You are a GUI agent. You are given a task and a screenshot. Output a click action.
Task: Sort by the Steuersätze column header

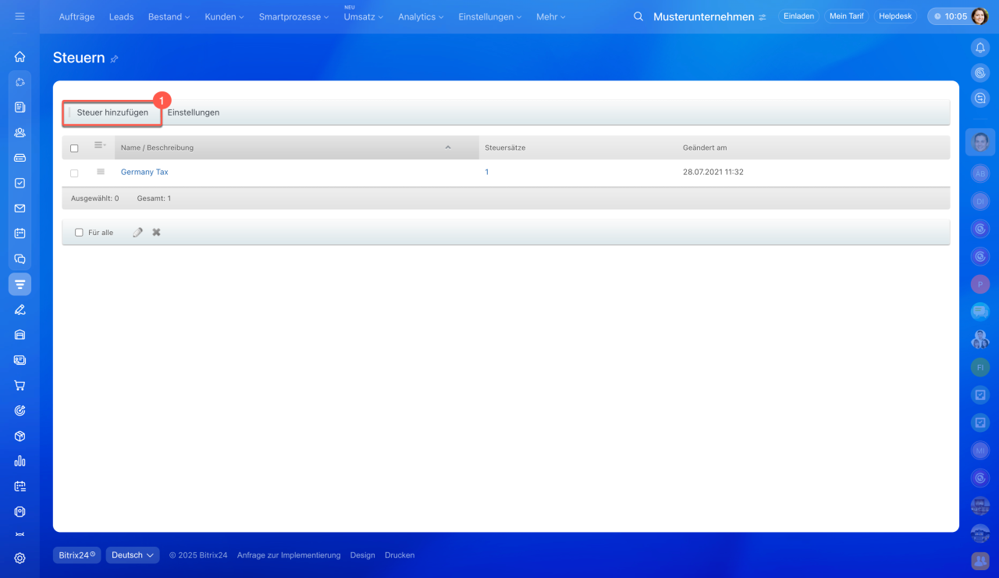505,148
